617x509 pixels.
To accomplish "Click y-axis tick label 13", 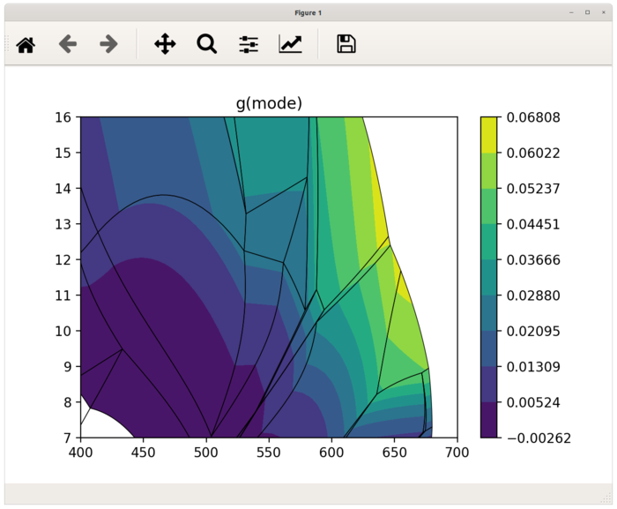I will coord(63,224).
